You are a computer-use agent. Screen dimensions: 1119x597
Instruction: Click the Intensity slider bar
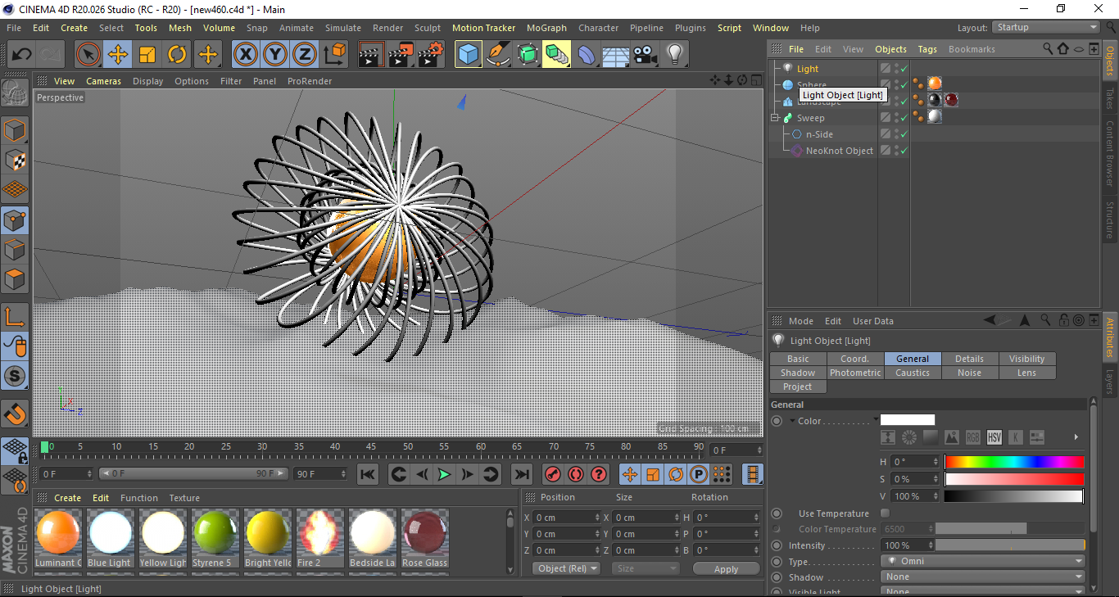coord(1010,545)
